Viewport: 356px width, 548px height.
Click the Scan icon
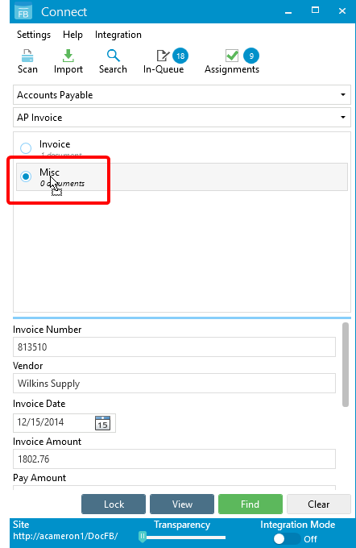(x=27, y=56)
